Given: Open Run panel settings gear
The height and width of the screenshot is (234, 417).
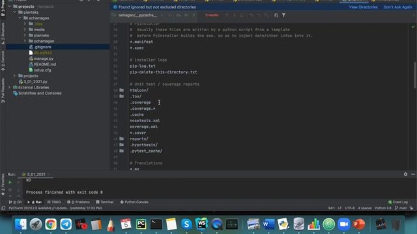Looking at the screenshot, I should (405, 174).
